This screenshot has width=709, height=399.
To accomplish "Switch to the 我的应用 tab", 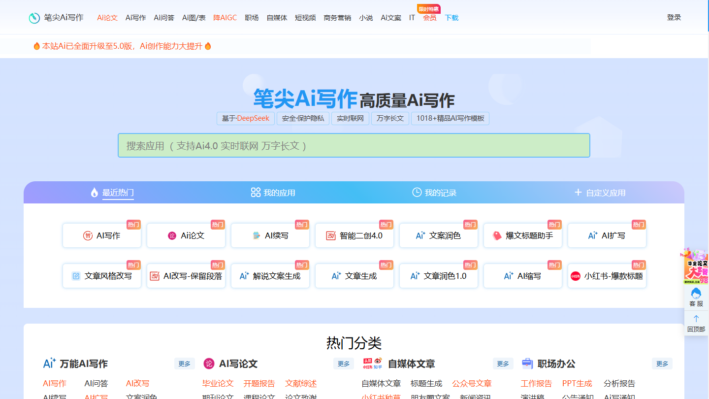I will point(273,193).
